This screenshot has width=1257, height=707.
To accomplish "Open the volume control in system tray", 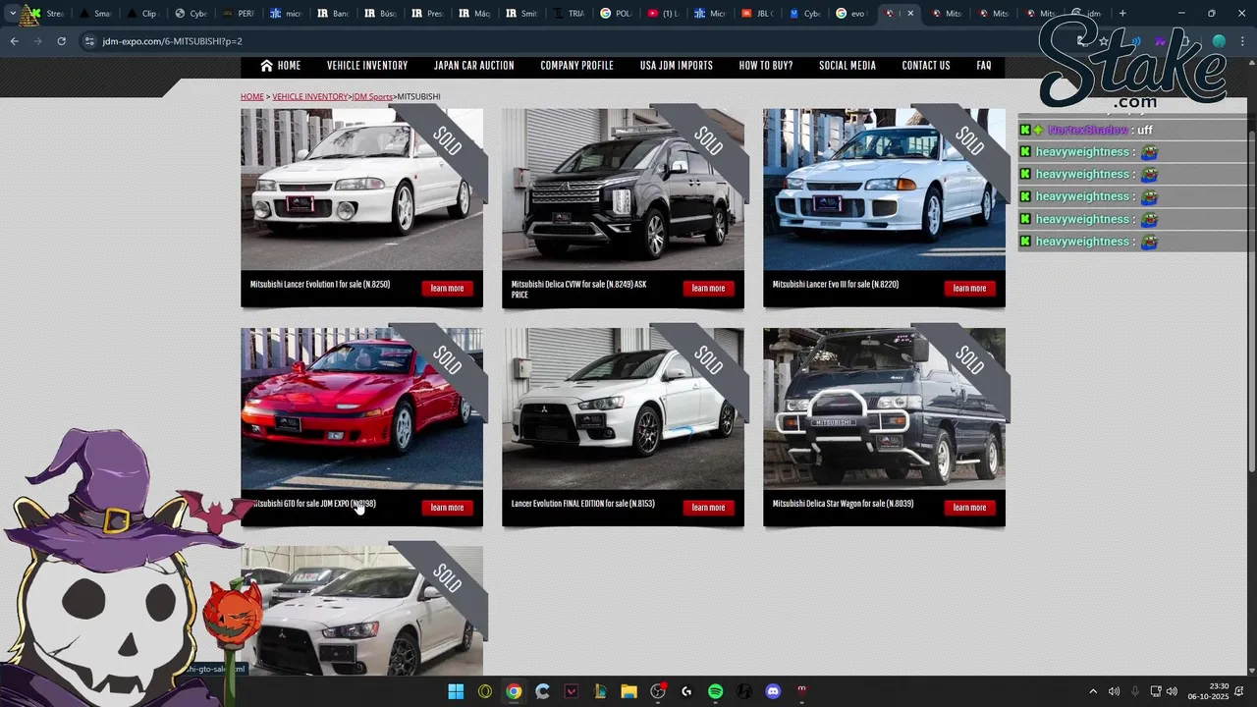I will pyautogui.click(x=1172, y=691).
